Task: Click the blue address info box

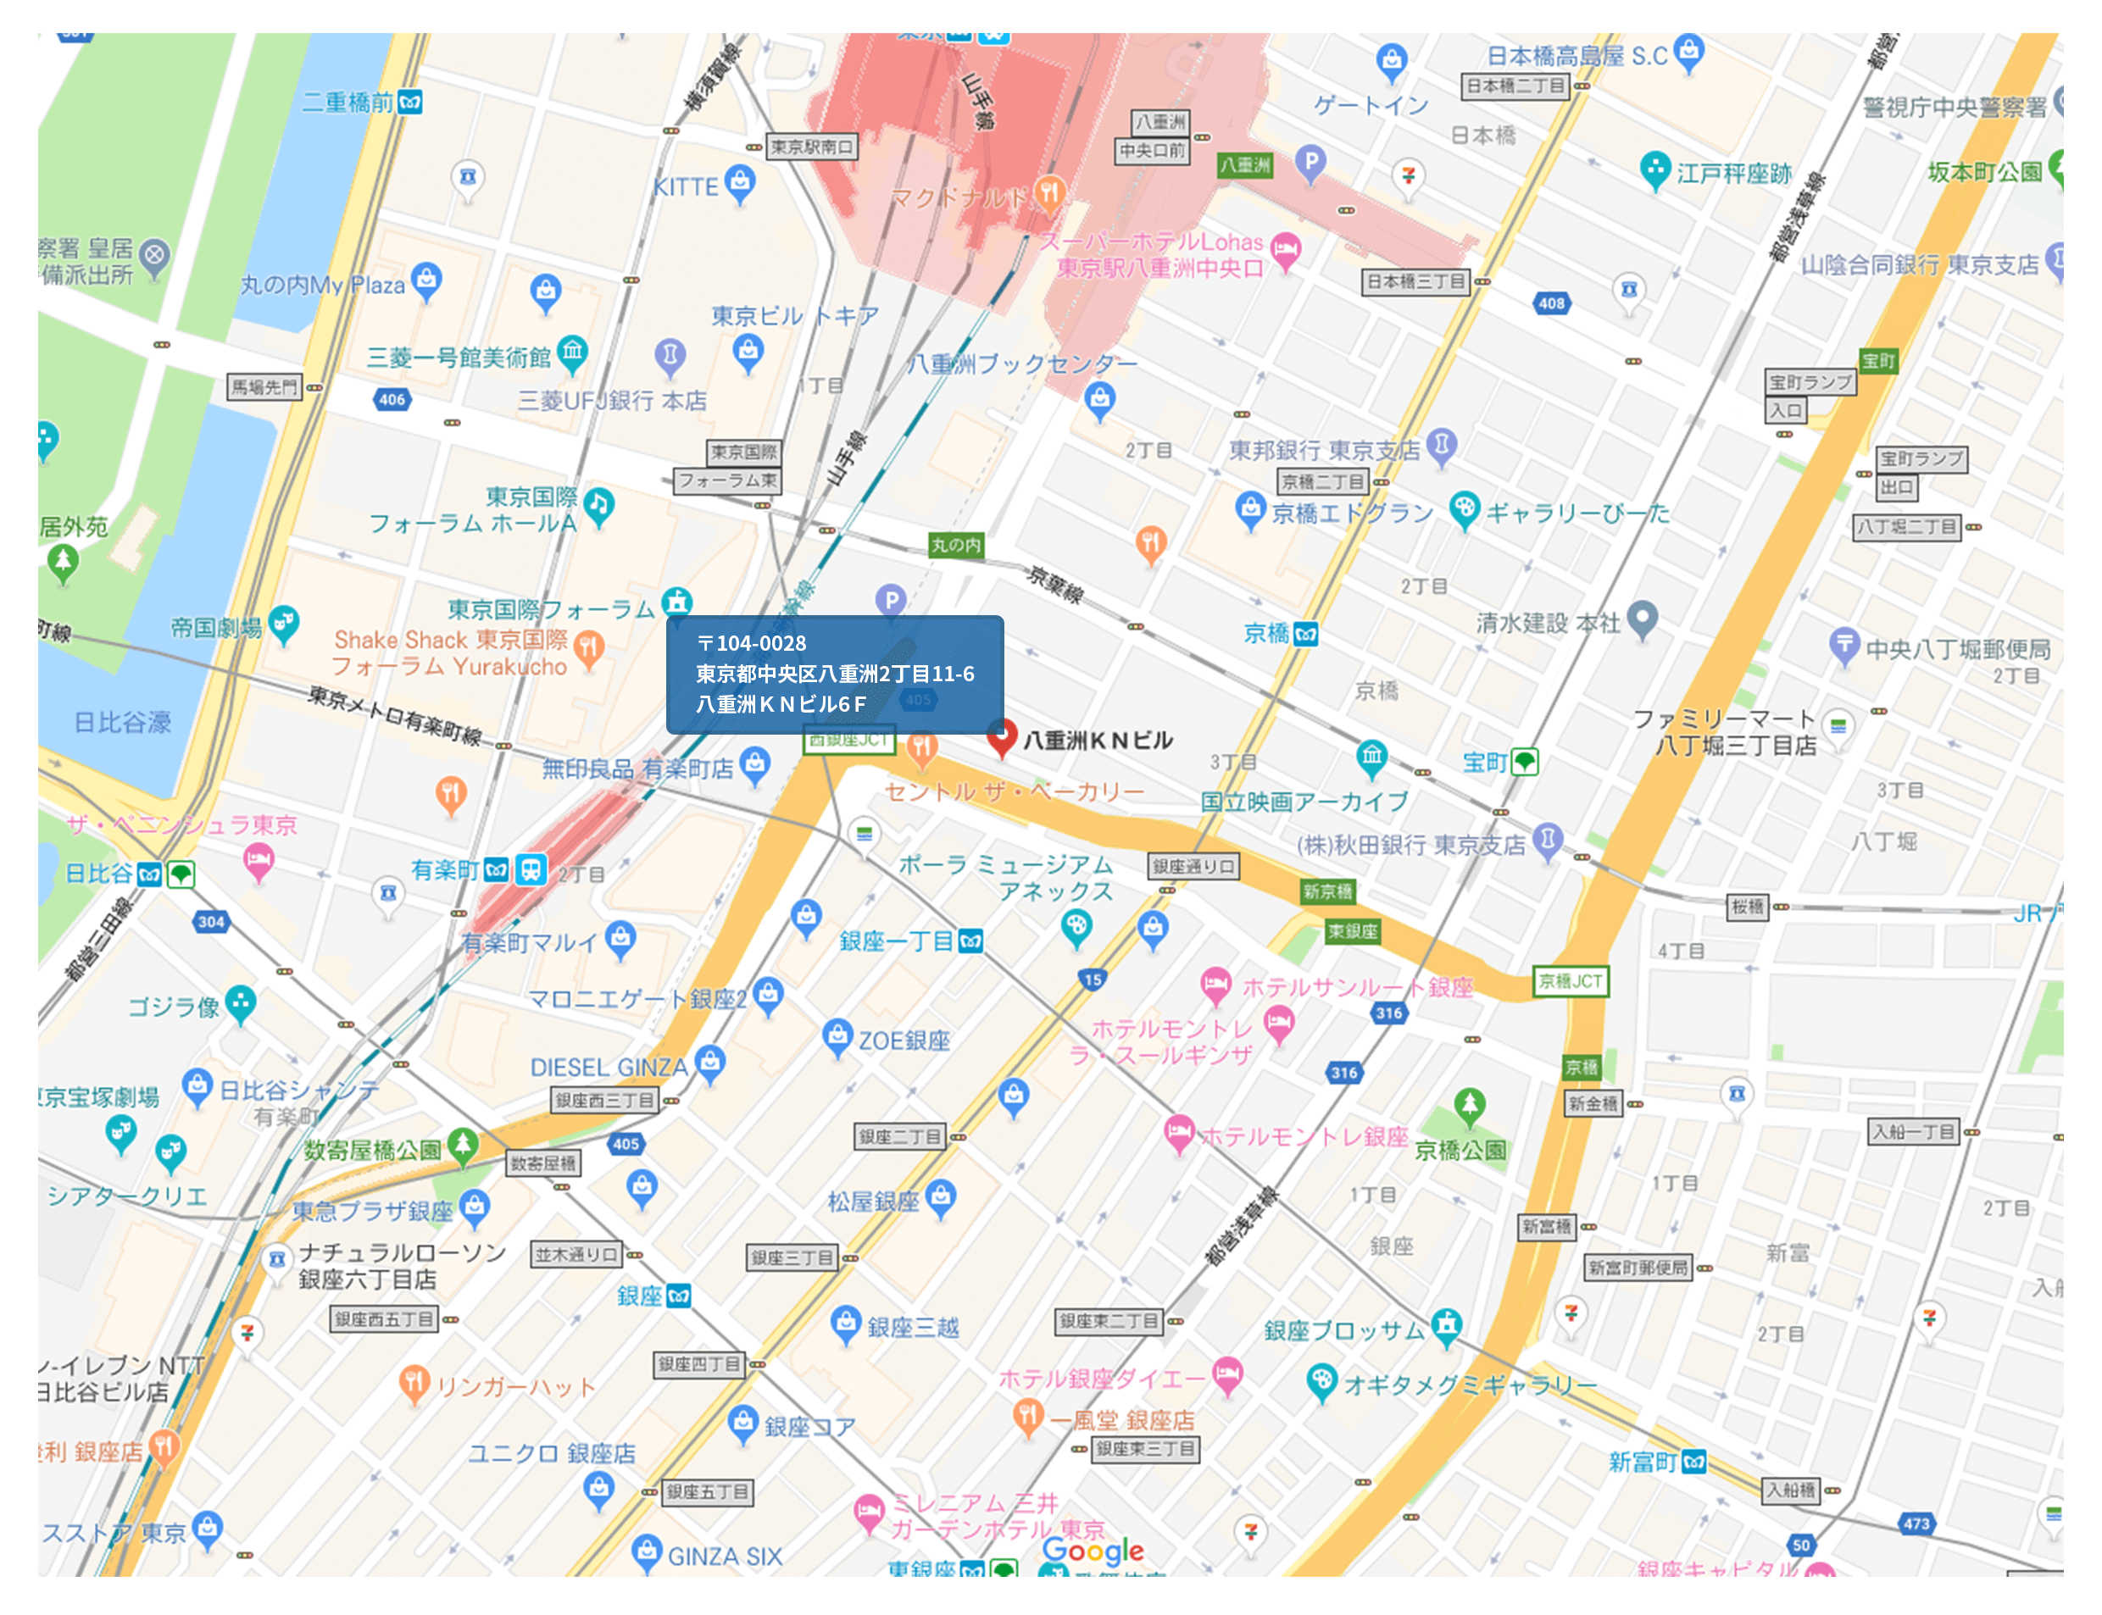Action: pyautogui.click(x=834, y=674)
